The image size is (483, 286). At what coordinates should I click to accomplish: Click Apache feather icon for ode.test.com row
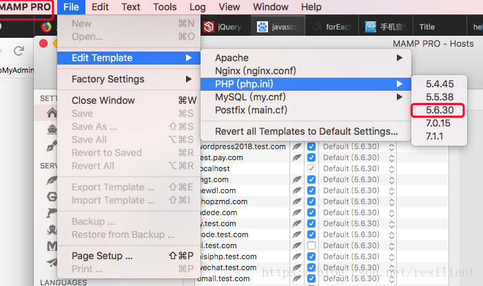point(297,234)
